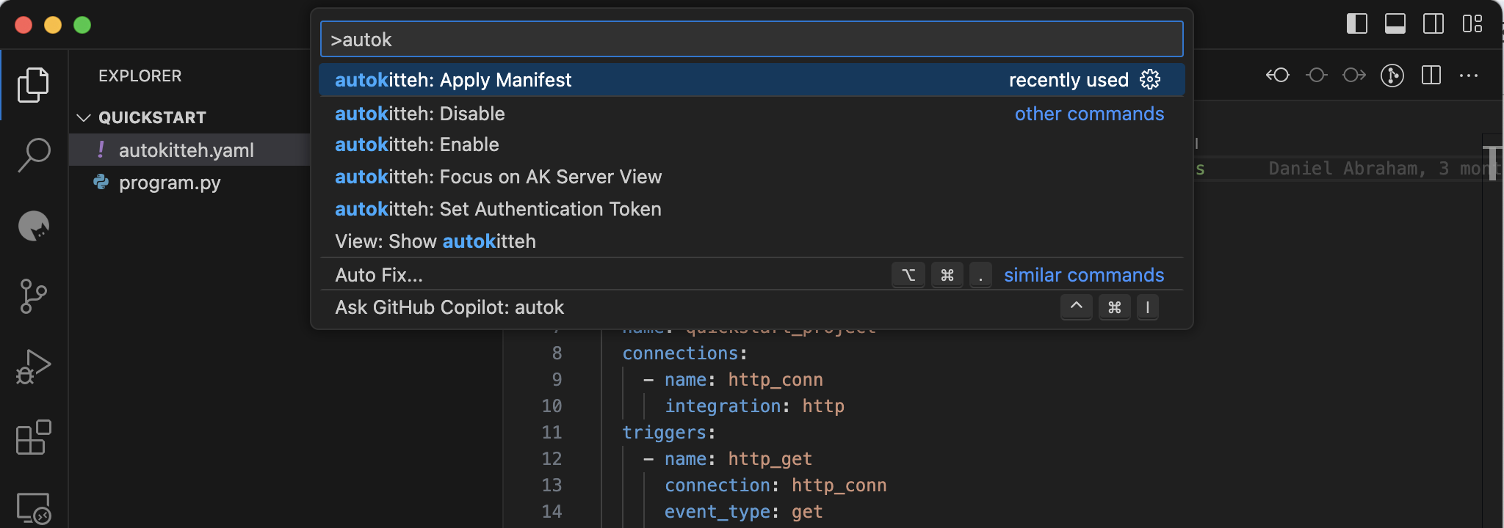This screenshot has height=528, width=1504.
Task: Open the Run and Debug view
Action: (x=33, y=367)
